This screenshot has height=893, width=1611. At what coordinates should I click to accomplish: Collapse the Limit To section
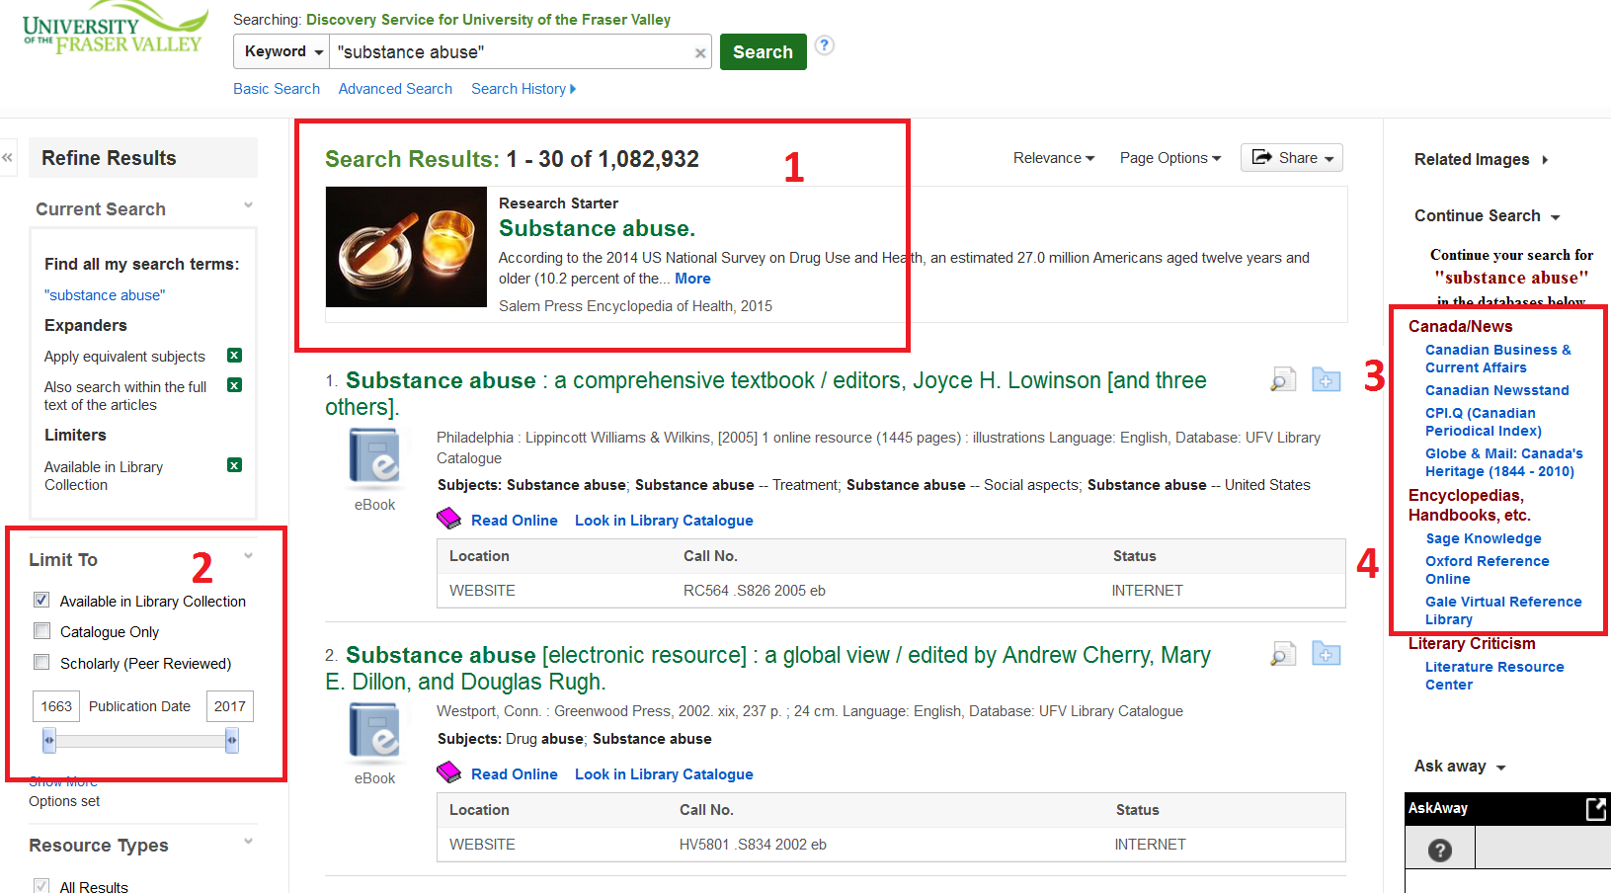tap(249, 556)
